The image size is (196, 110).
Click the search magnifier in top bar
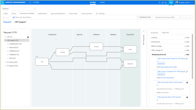click(160, 3)
